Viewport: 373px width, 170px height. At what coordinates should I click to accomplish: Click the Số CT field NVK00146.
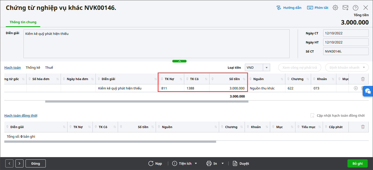pyautogui.click(x=346, y=51)
